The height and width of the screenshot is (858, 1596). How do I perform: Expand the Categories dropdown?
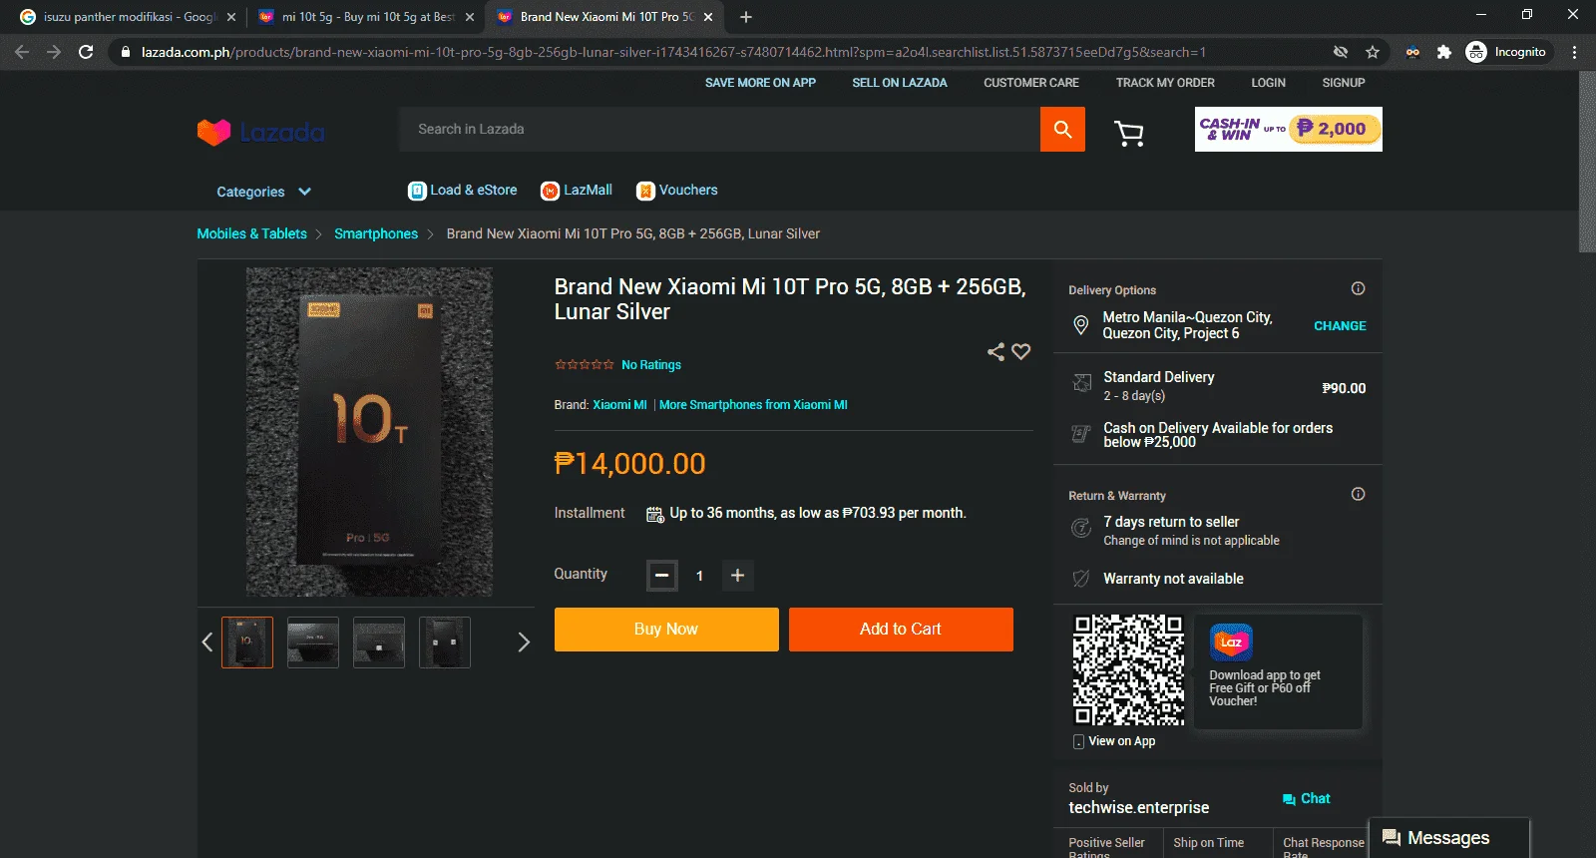264,192
